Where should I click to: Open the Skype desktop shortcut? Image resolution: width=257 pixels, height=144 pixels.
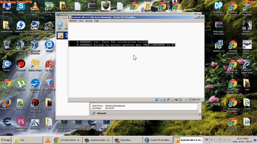pos(21,8)
